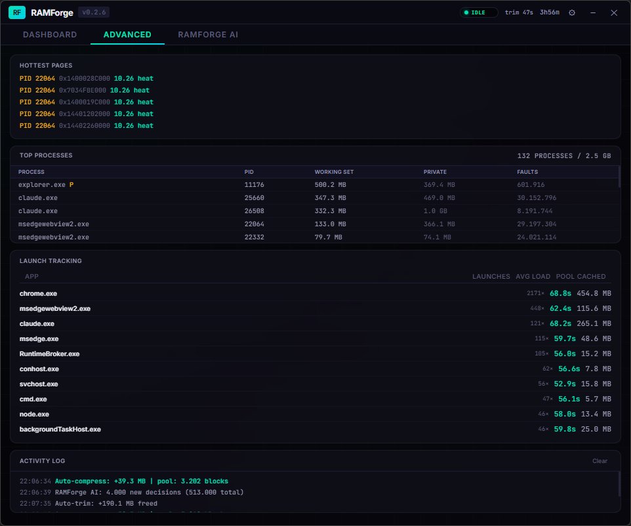The height and width of the screenshot is (526, 631).
Task: Select claude.exe row with PID 25660
Action: (x=314, y=198)
